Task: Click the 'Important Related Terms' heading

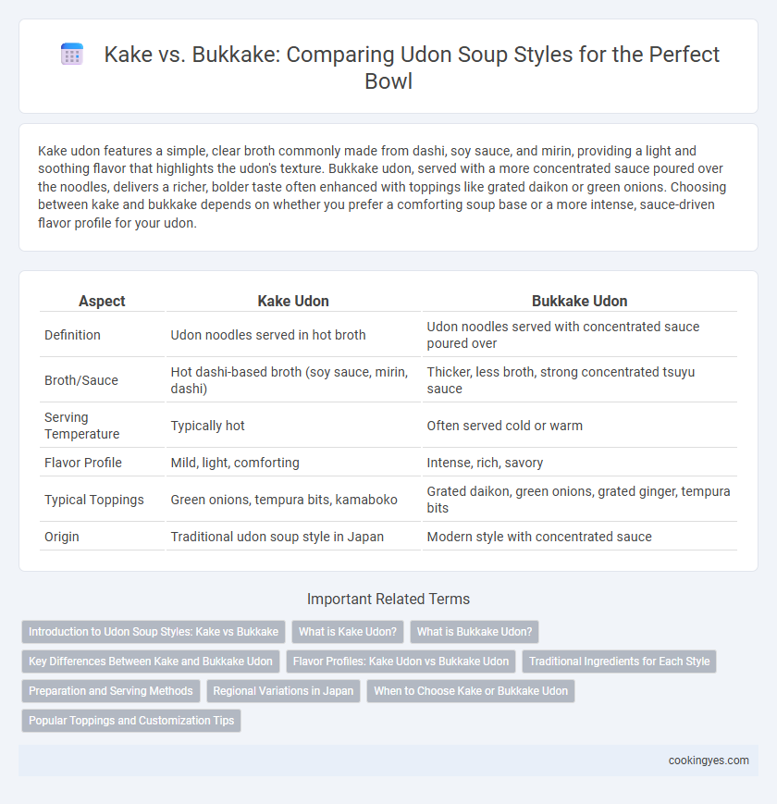Action: 388,599
